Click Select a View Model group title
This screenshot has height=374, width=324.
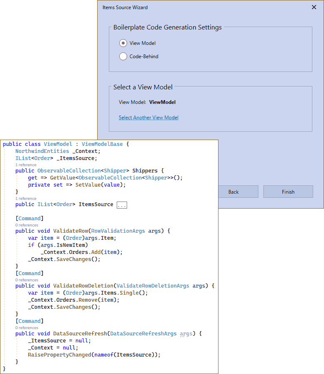pyautogui.click(x=143, y=87)
